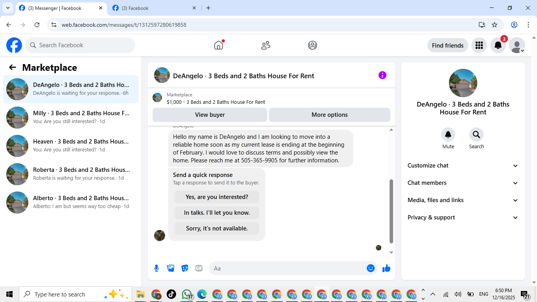The height and width of the screenshot is (302, 537).
Task: Switch to the (3) Facebook tab
Action: (154, 8)
